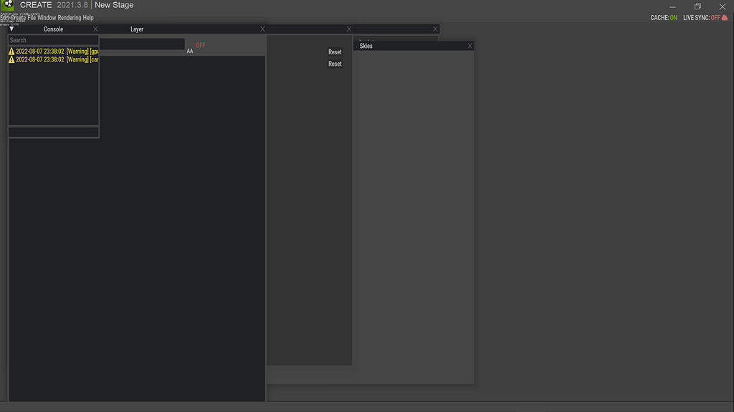This screenshot has width=734, height=412.
Task: Click the Omniverse Create app icon
Action: pyautogui.click(x=7, y=6)
